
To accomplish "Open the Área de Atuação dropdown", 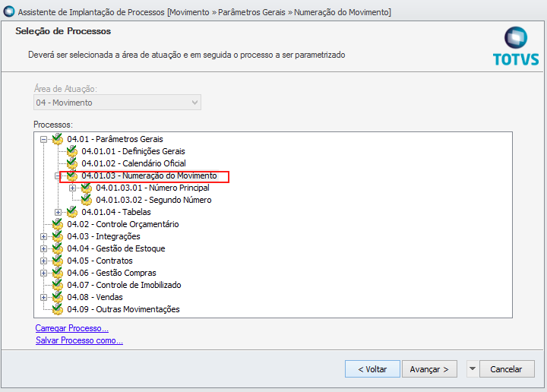I will tap(117, 103).
